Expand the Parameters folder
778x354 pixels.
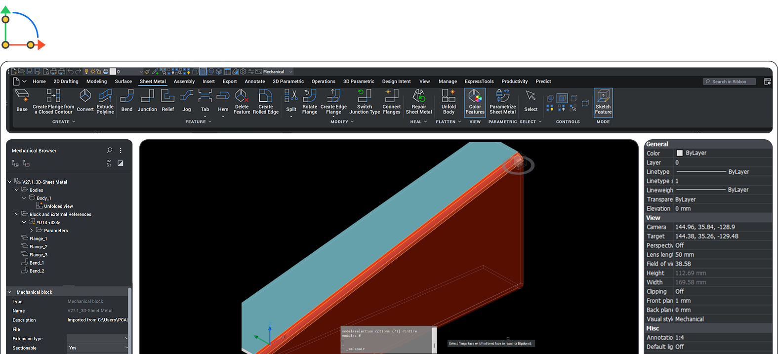[x=32, y=231]
